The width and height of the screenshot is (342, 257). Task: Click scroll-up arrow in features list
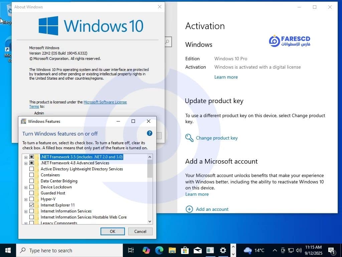pyautogui.click(x=150, y=157)
